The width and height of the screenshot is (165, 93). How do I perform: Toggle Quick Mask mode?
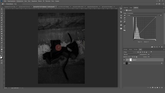pos(2,61)
